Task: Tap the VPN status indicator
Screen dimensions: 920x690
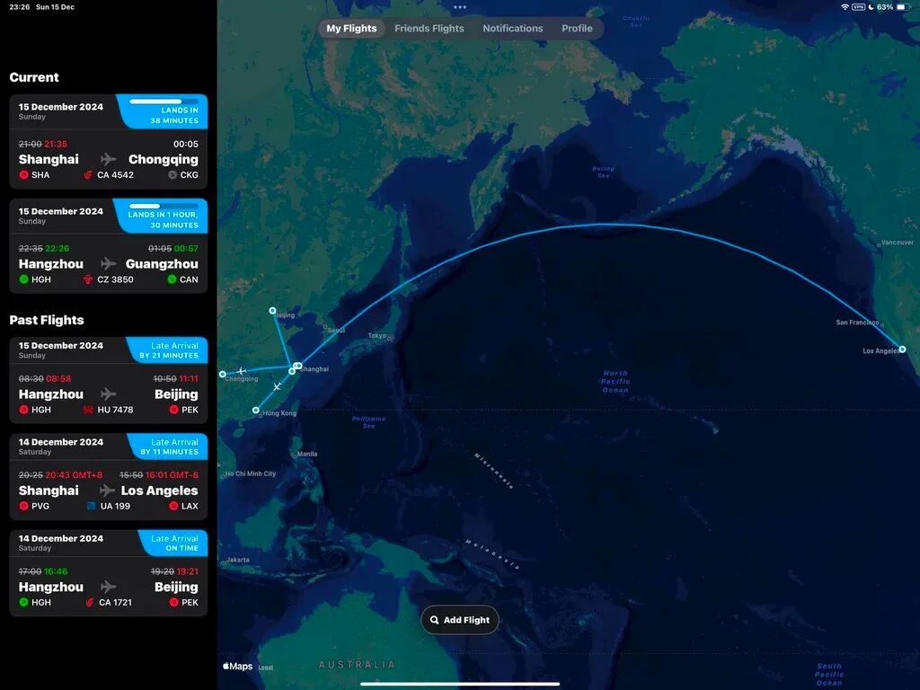Action: (858, 7)
